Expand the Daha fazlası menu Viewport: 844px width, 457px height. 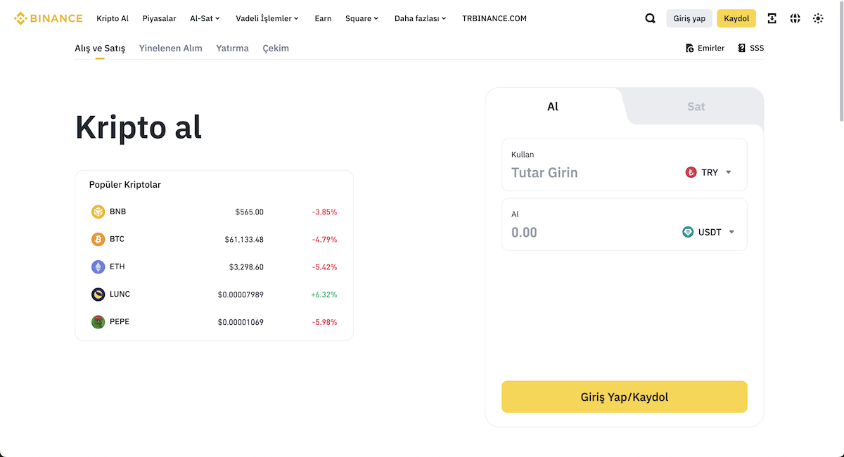tap(420, 18)
